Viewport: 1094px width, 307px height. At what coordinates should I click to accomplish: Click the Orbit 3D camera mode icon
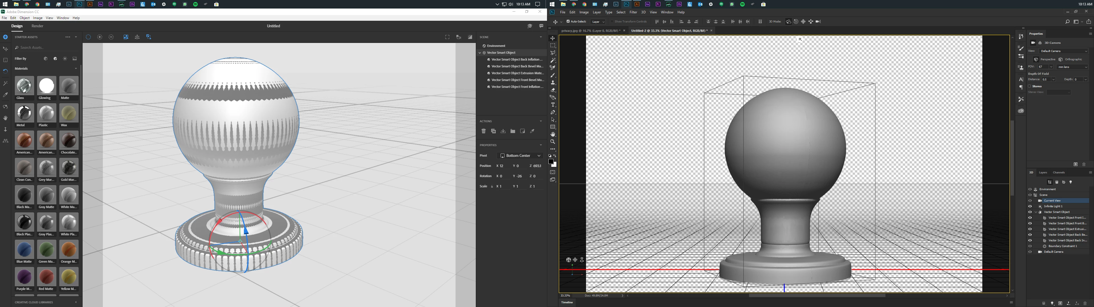788,22
